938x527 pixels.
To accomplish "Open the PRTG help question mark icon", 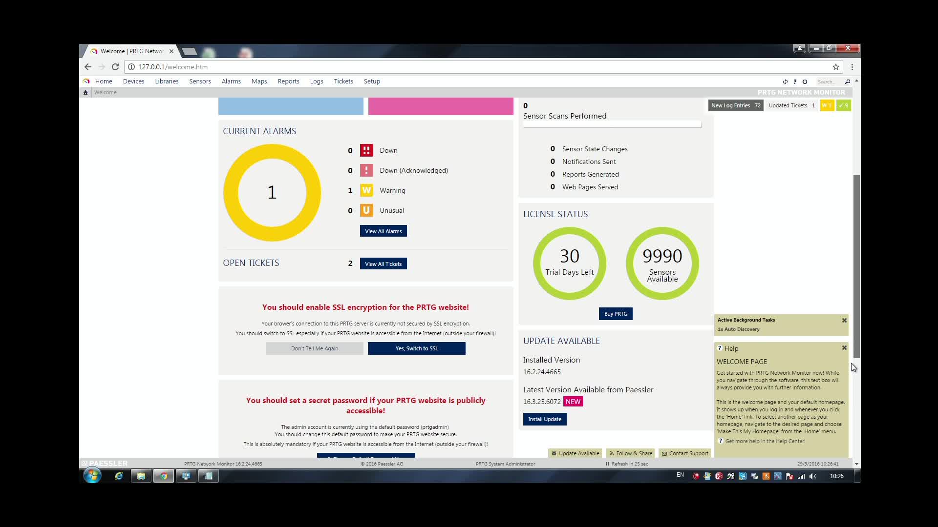I will click(795, 81).
